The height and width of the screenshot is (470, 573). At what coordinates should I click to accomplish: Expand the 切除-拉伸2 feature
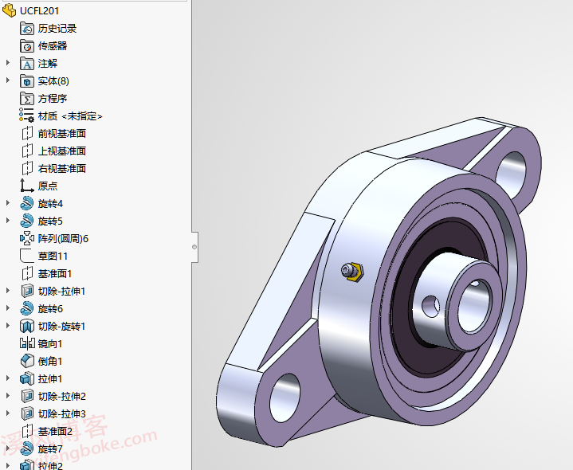(x=8, y=396)
